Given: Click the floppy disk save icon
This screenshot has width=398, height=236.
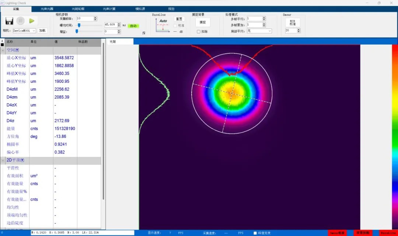Looking at the screenshot, I should 9,21.
